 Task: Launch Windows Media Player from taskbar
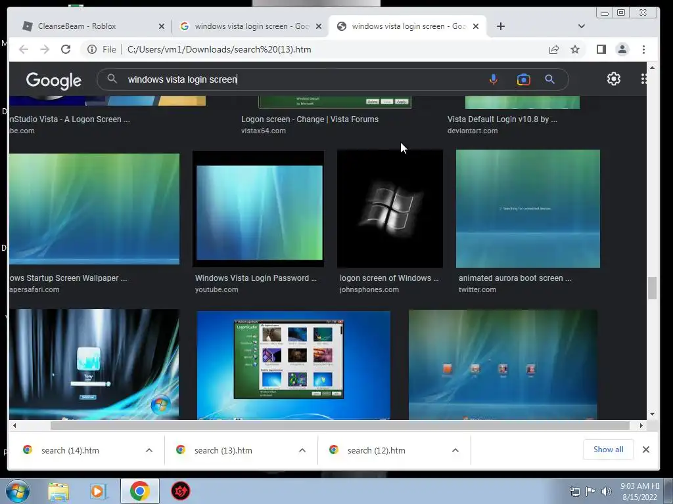99,491
